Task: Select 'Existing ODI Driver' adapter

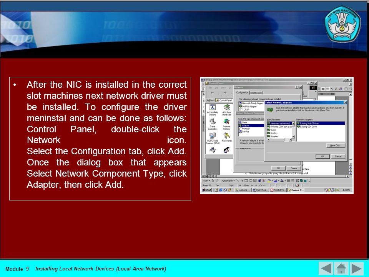Action: 307,127
